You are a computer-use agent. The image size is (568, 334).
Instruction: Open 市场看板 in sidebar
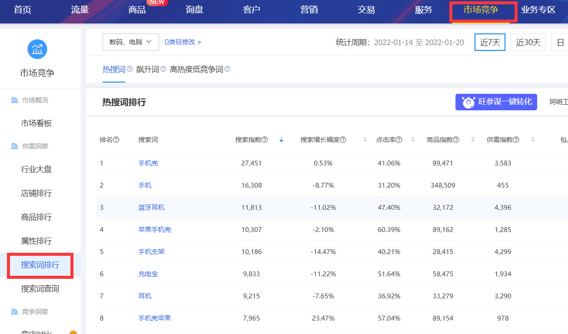tap(37, 123)
